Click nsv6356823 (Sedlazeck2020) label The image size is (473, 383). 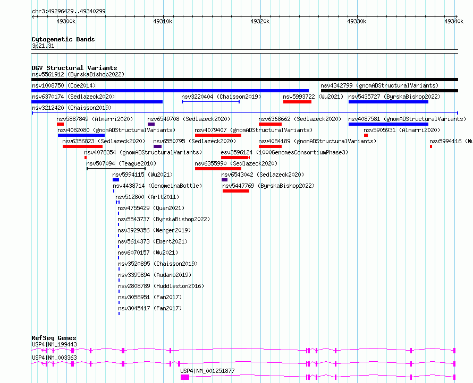click(x=104, y=141)
